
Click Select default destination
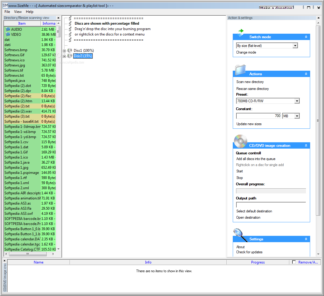(x=254, y=211)
